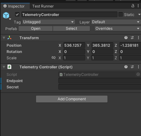Switch to the Test Runner tab
The height and width of the screenshot is (136, 141).
pos(43,6)
